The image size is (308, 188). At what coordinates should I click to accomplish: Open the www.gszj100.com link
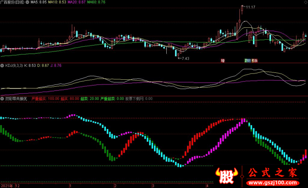coord(273,183)
